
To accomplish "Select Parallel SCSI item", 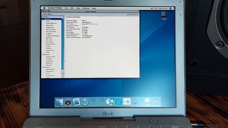I will click(51, 44).
